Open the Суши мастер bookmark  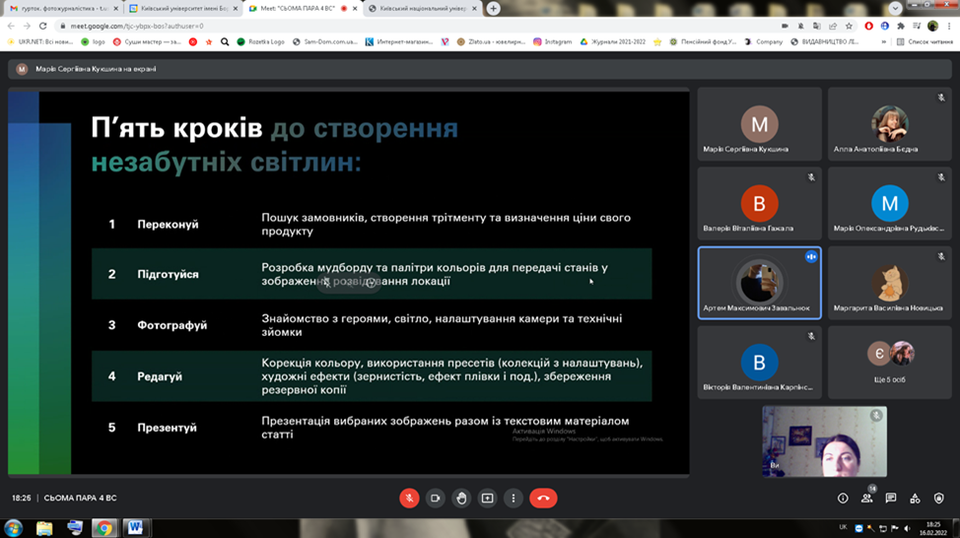(x=146, y=41)
